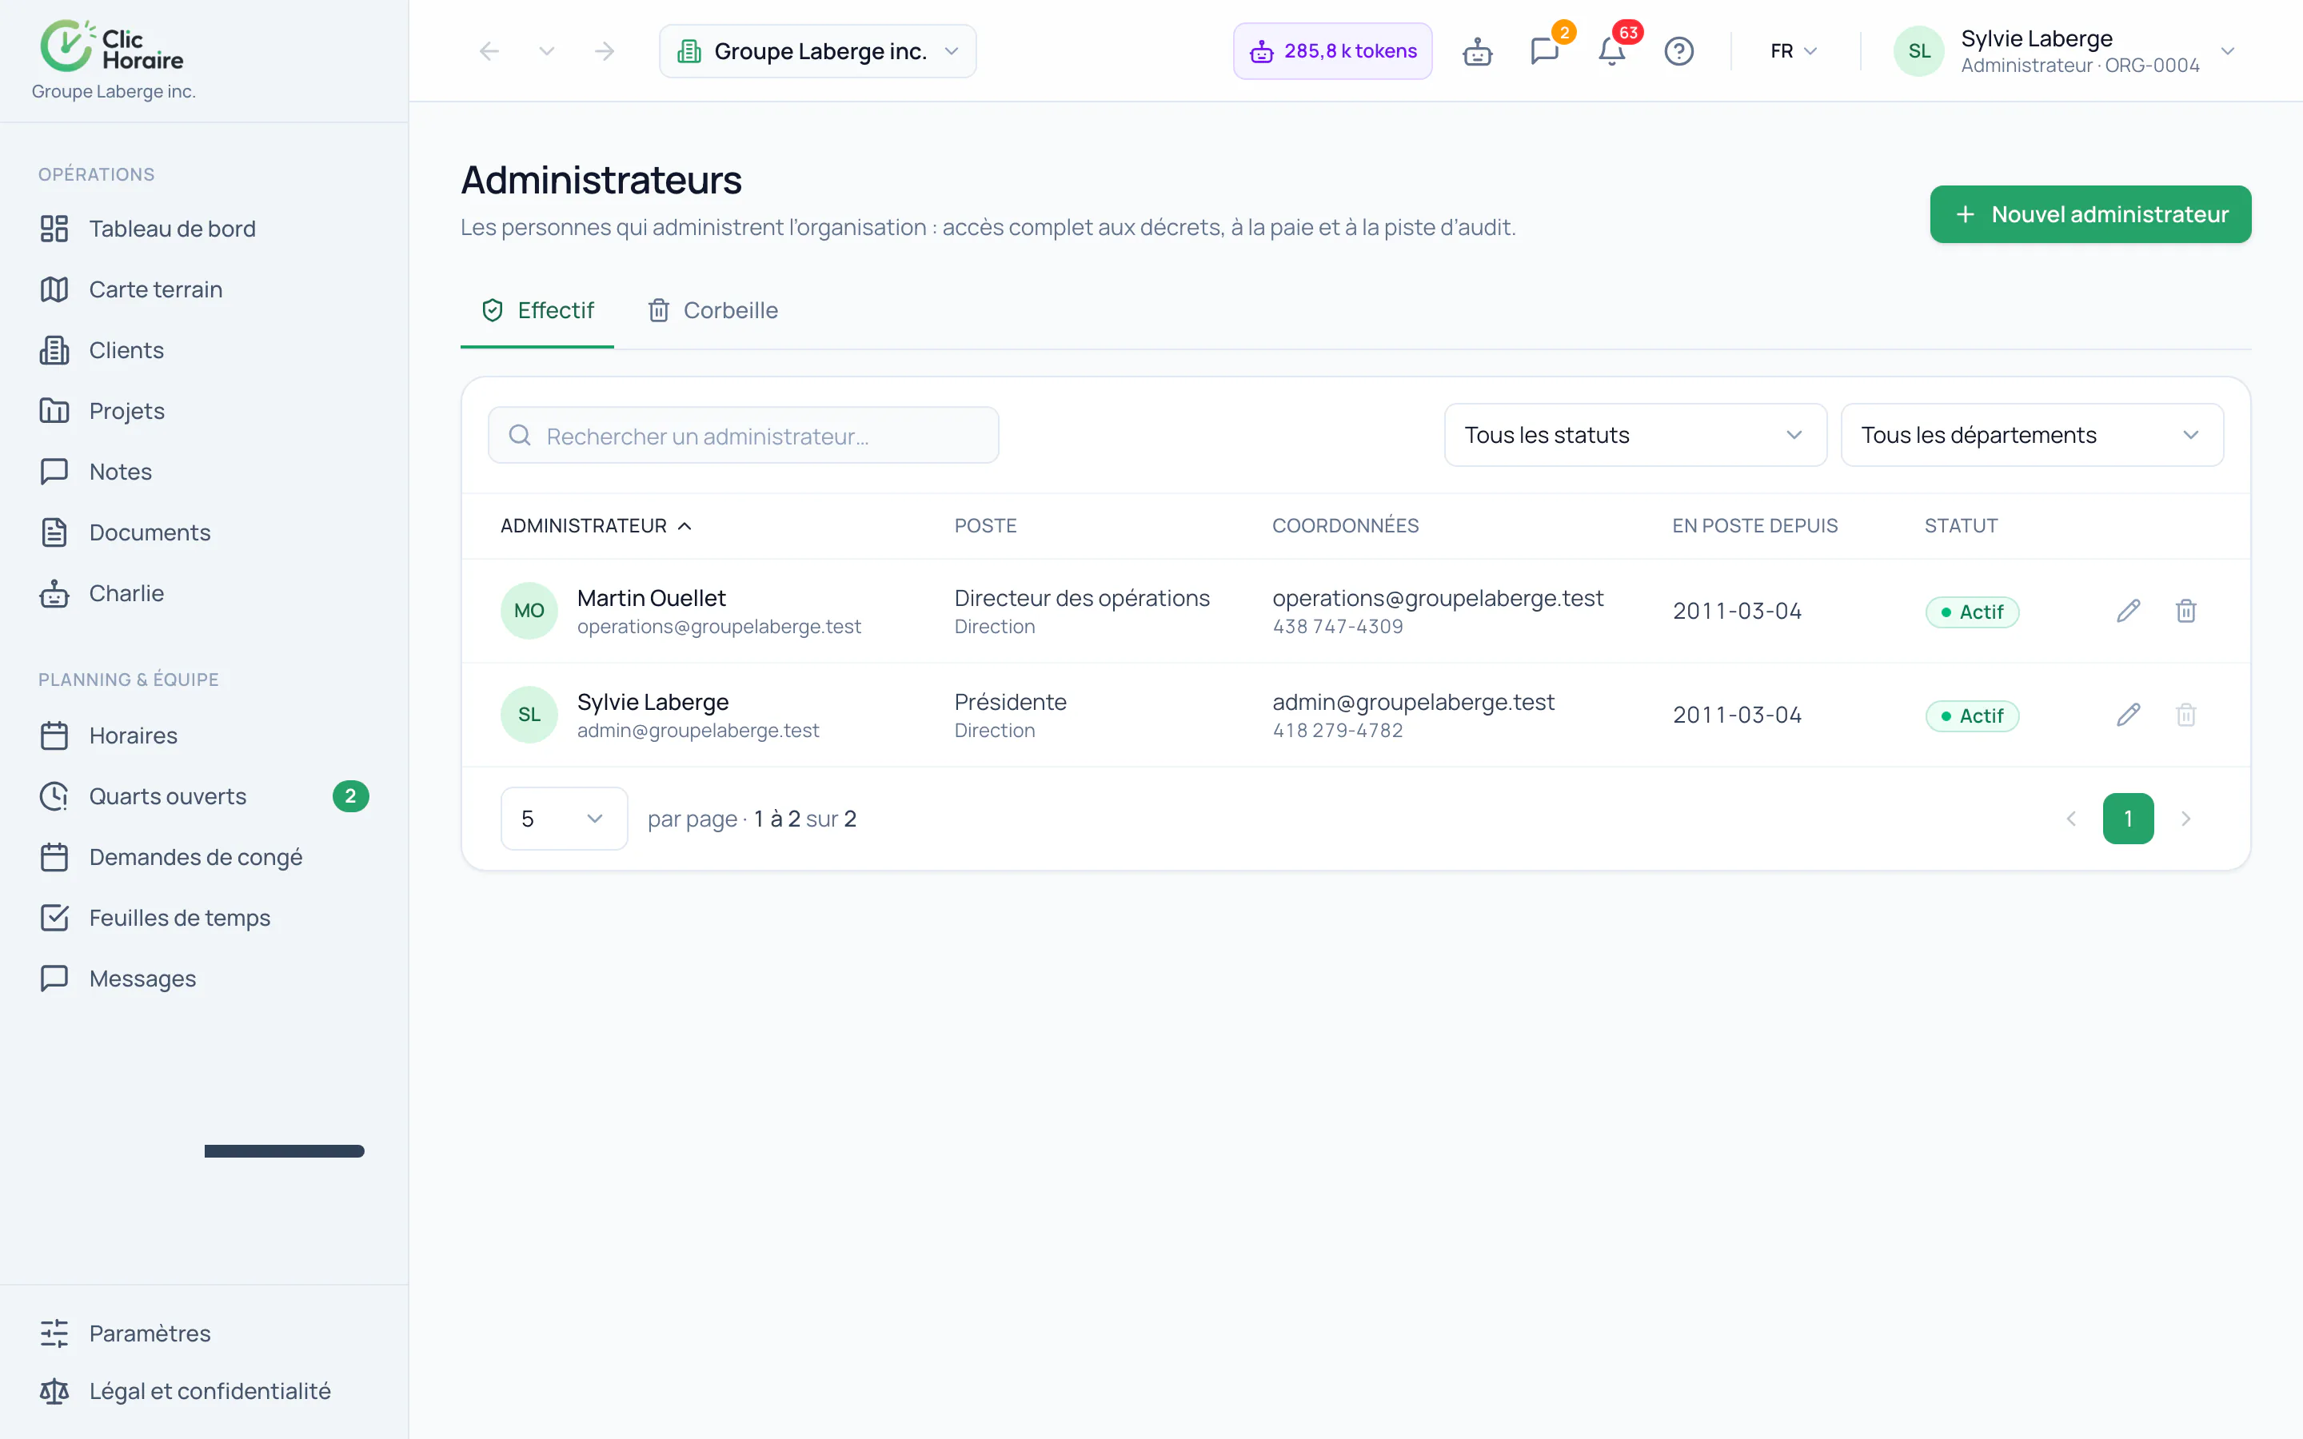Open Charlie assistant in sidebar
This screenshot has width=2303, height=1439.
pyautogui.click(x=204, y=593)
